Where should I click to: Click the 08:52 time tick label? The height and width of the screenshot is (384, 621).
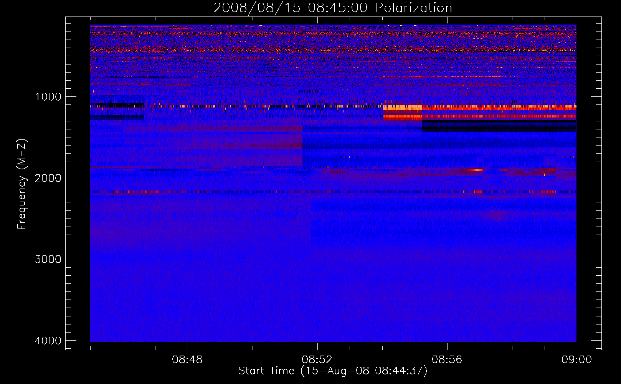[x=317, y=360]
